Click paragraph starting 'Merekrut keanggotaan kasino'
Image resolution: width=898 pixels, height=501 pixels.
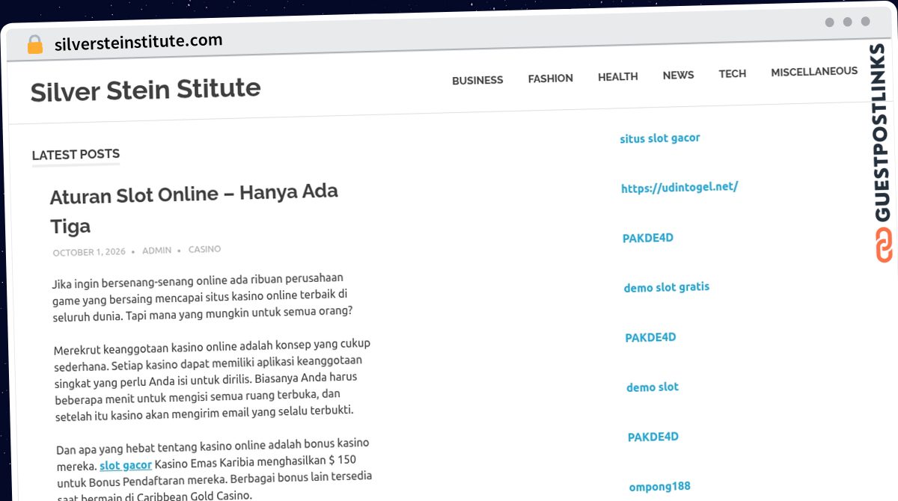pos(212,378)
